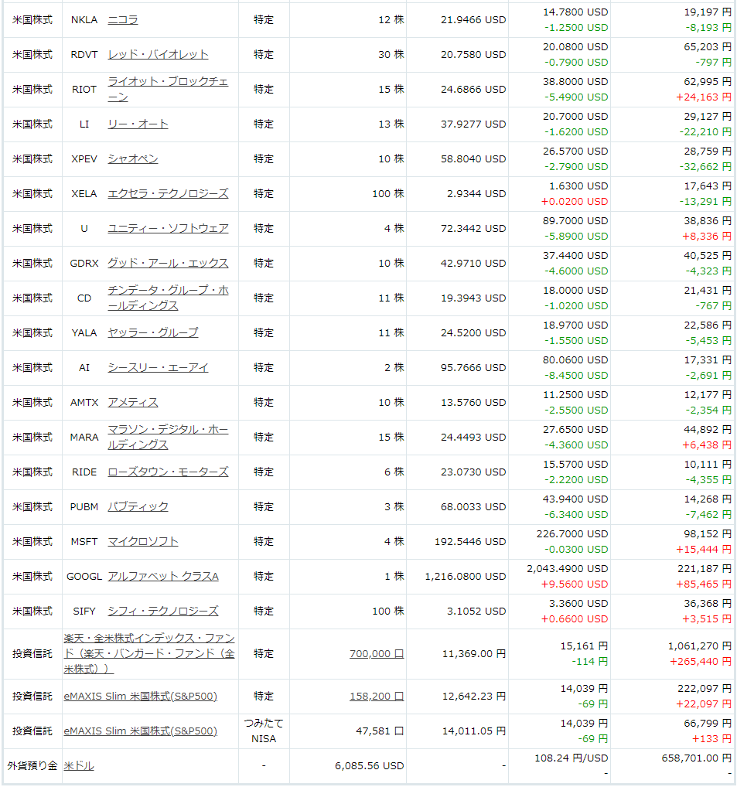Screen dimensions: 737x787
Task: Click the 658,701.00 円 USD deposit value
Action: coord(696,758)
